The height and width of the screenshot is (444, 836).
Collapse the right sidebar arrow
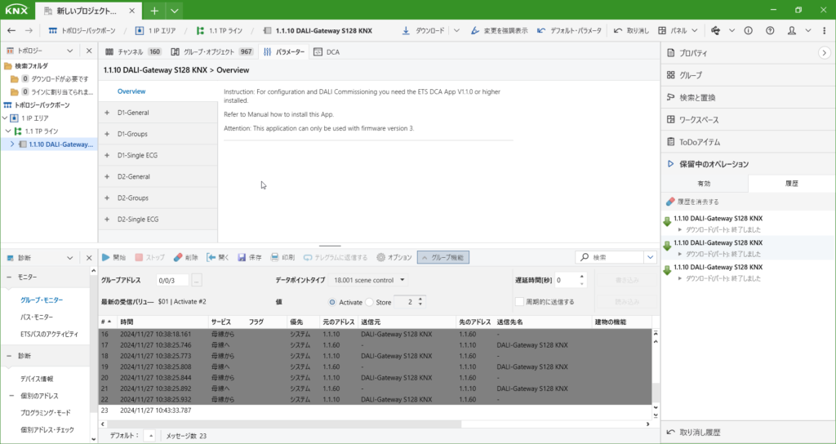(x=825, y=53)
